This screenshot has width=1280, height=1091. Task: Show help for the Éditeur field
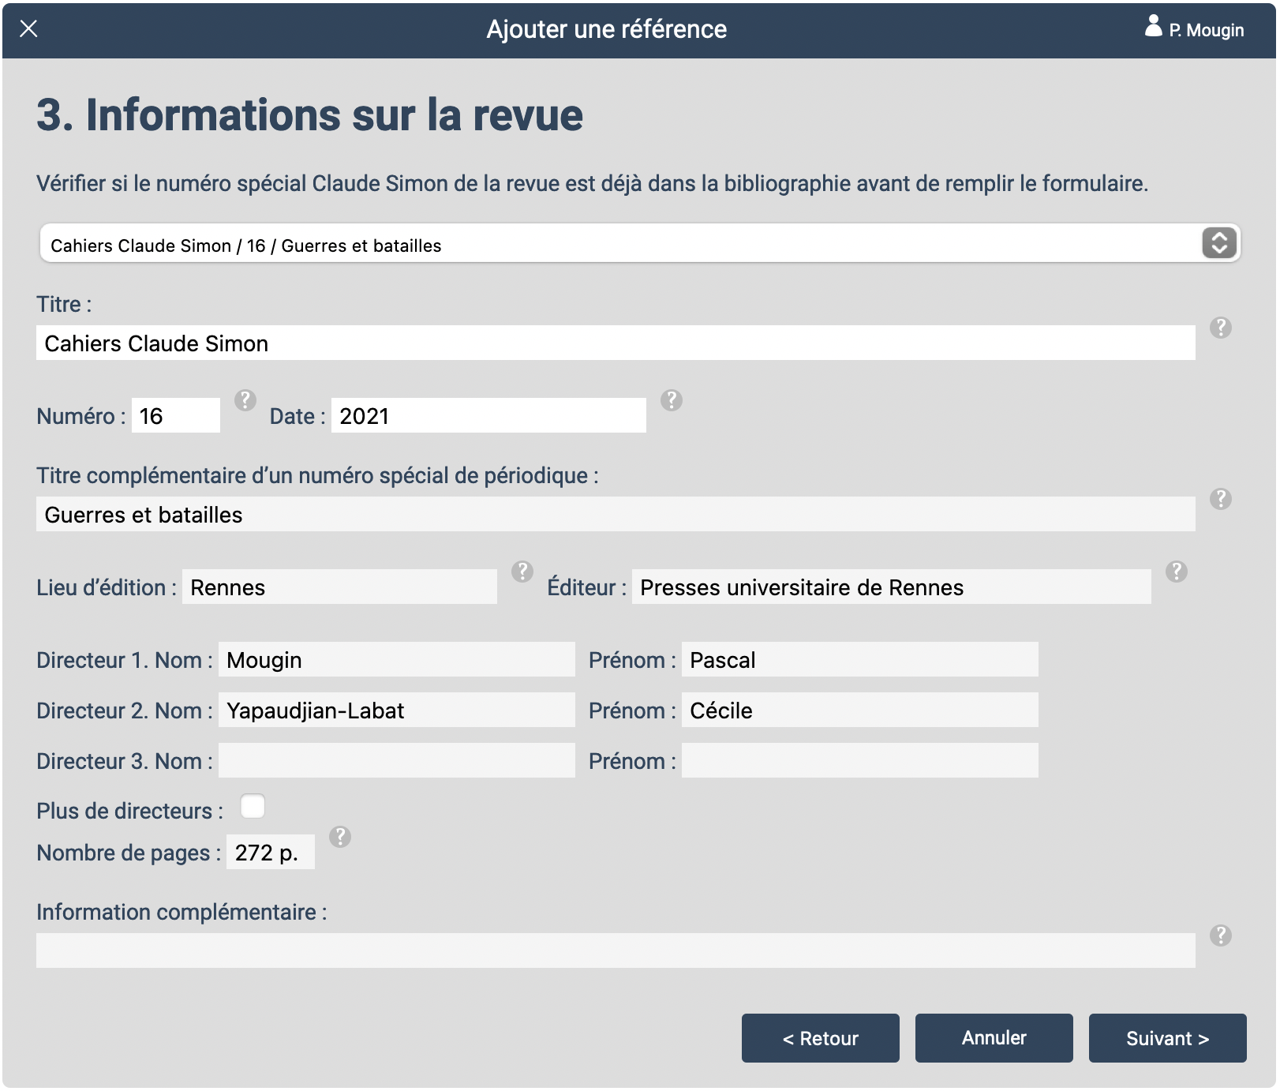pyautogui.click(x=1176, y=572)
